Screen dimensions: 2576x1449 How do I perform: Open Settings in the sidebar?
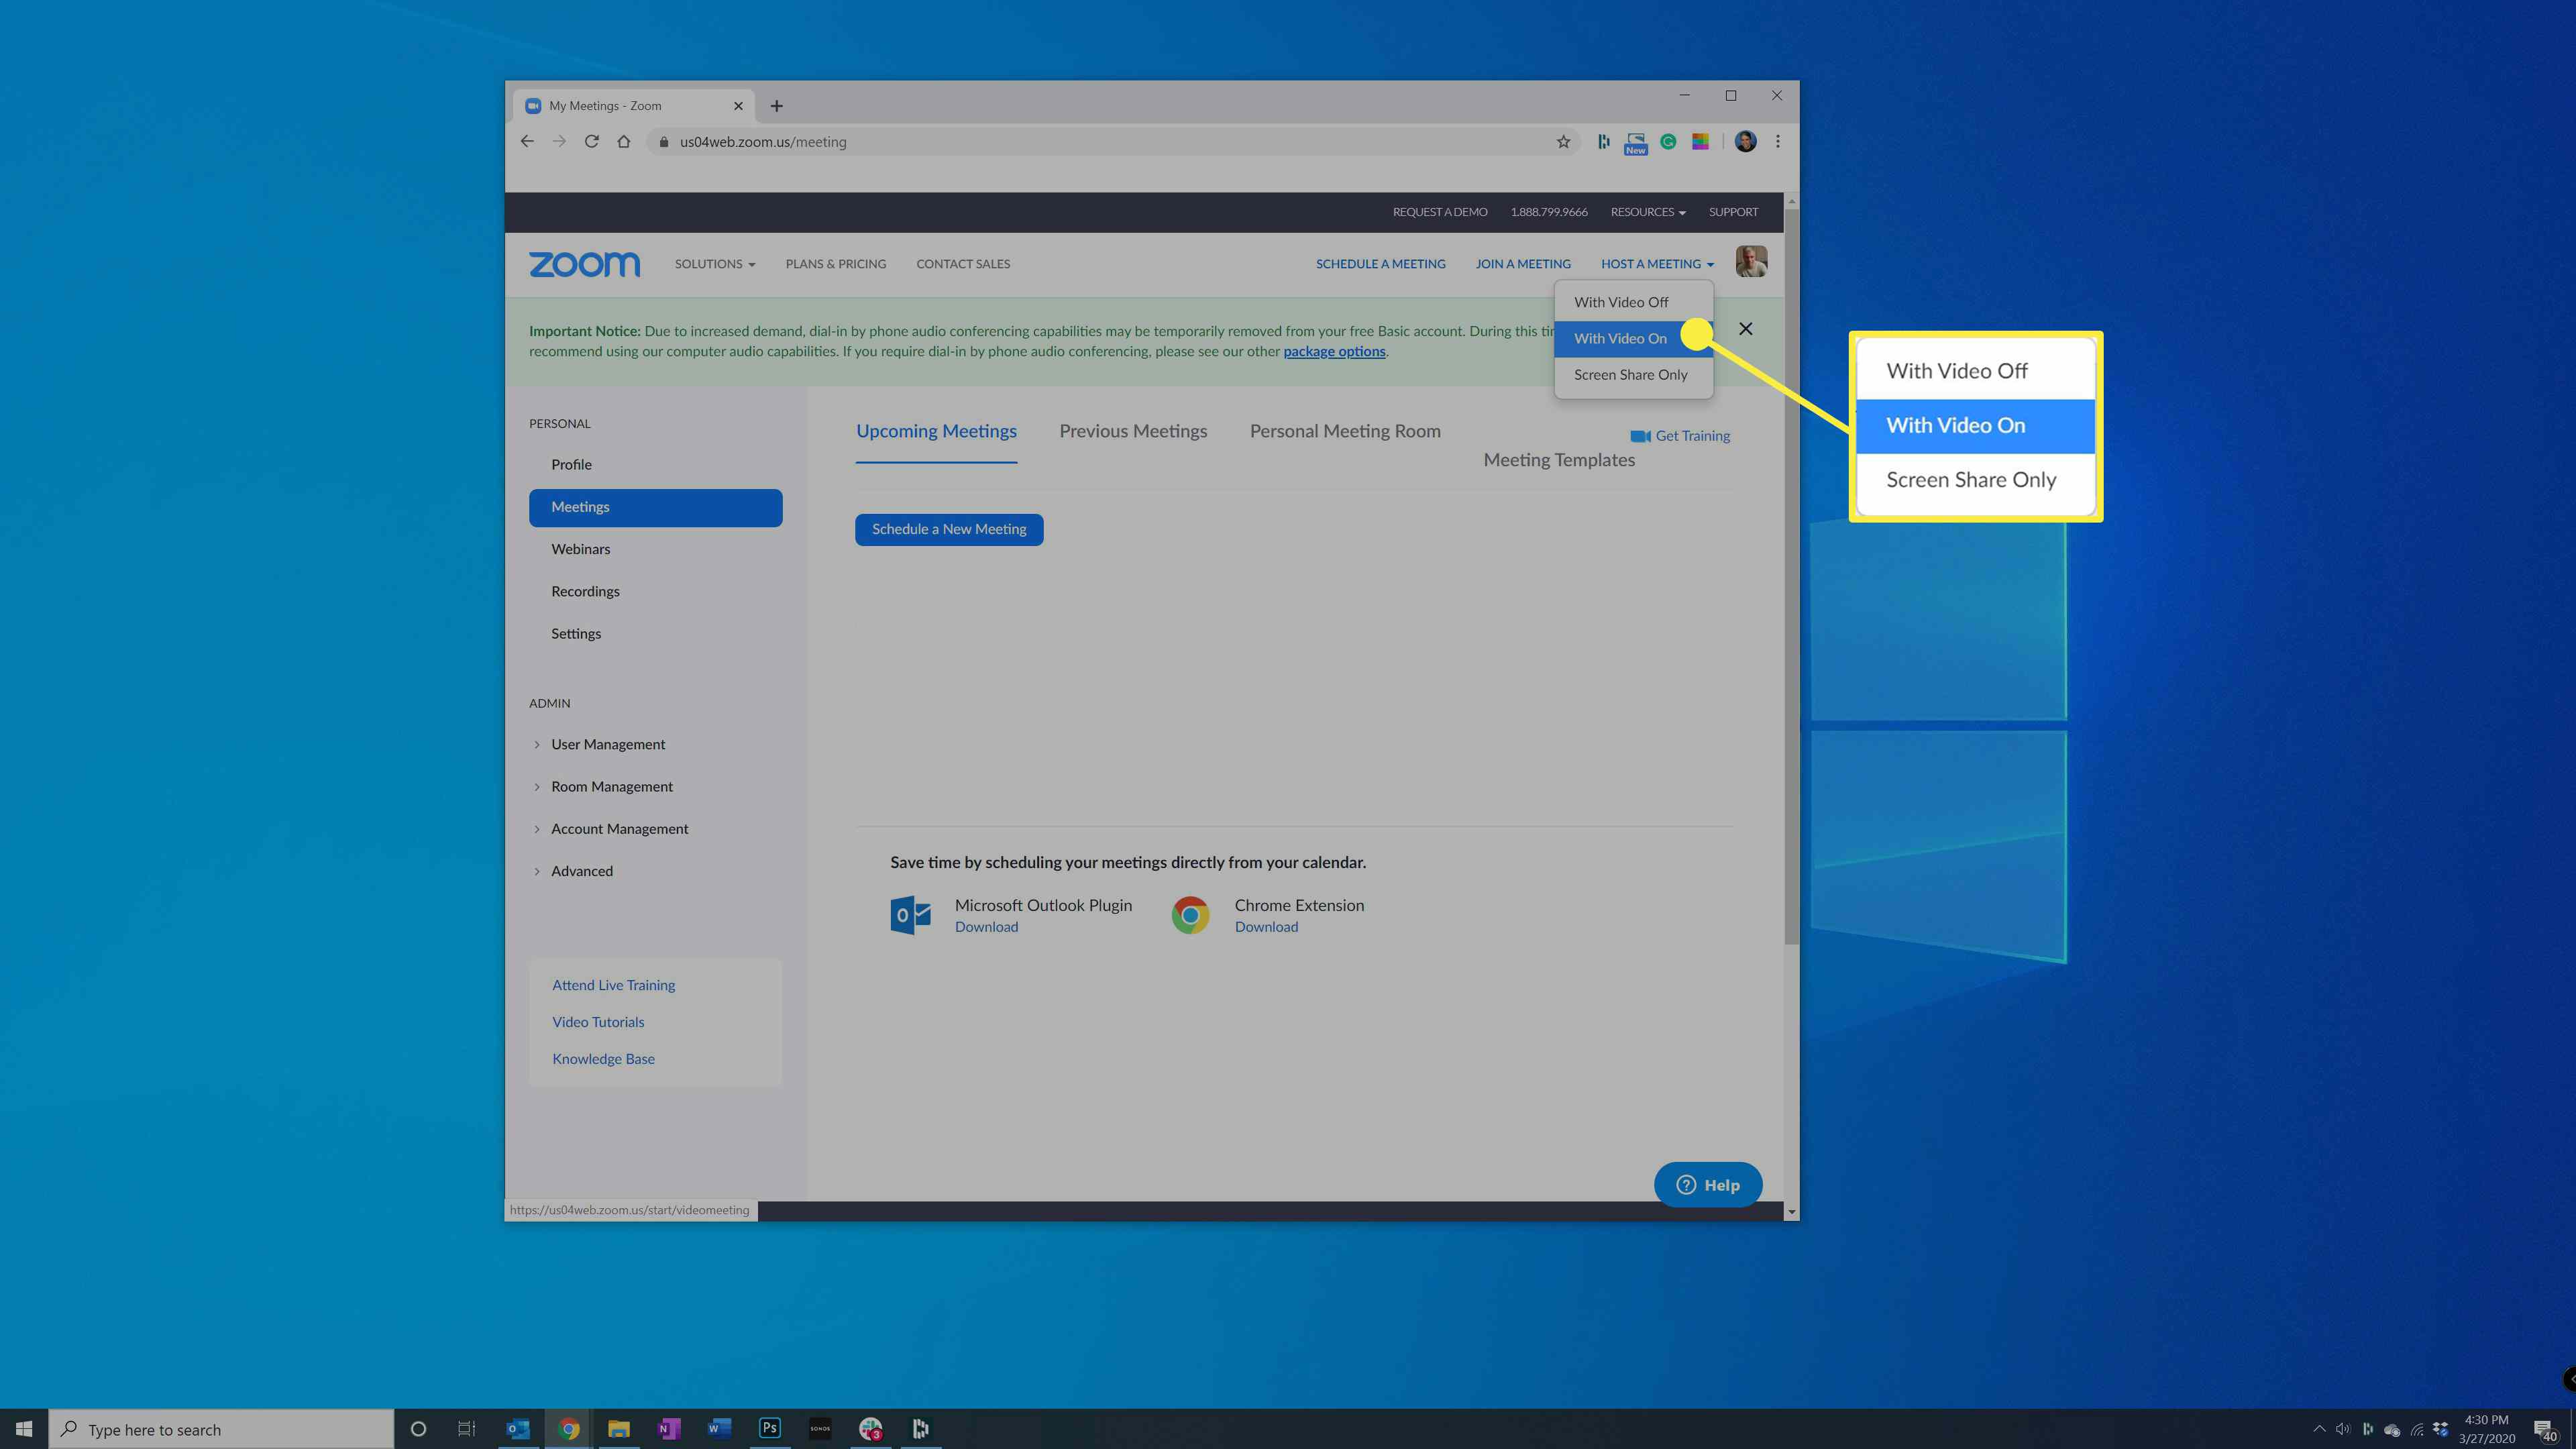tap(576, 634)
